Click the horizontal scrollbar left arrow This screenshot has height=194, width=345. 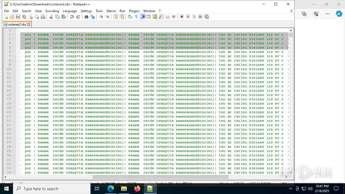pyautogui.click(x=5, y=177)
